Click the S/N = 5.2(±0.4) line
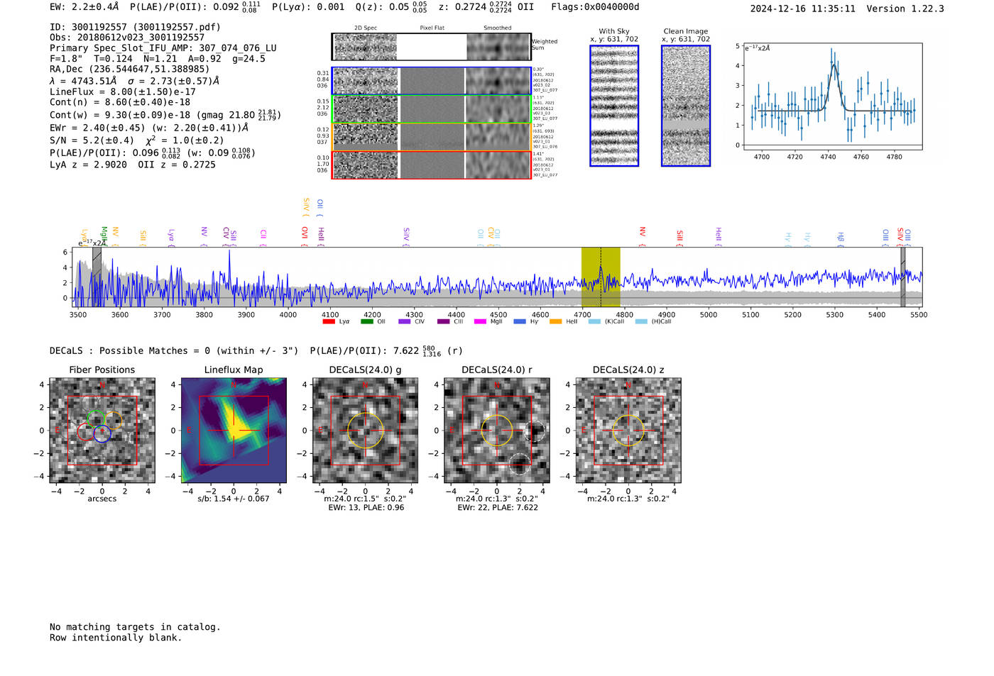This screenshot has height=676, width=994. tap(137, 140)
